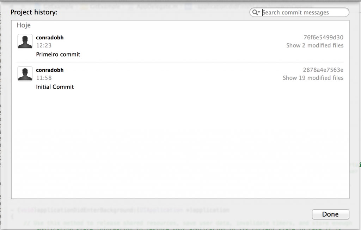Select the Primeiro commit message
Viewport: 361px width, 230px height.
point(58,55)
